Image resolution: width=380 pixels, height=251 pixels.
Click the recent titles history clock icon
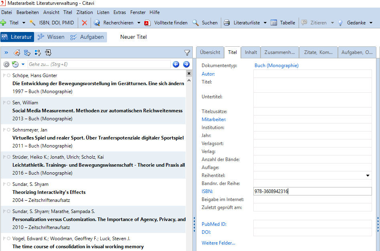15,64
